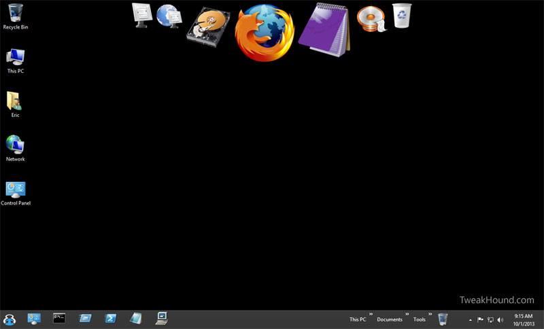Viewport: 544px width, 329px height.
Task: Open the purple notepad dock icon
Action: (x=324, y=30)
